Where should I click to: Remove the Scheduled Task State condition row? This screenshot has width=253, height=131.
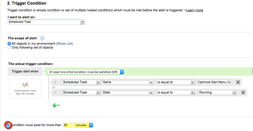click(243, 92)
